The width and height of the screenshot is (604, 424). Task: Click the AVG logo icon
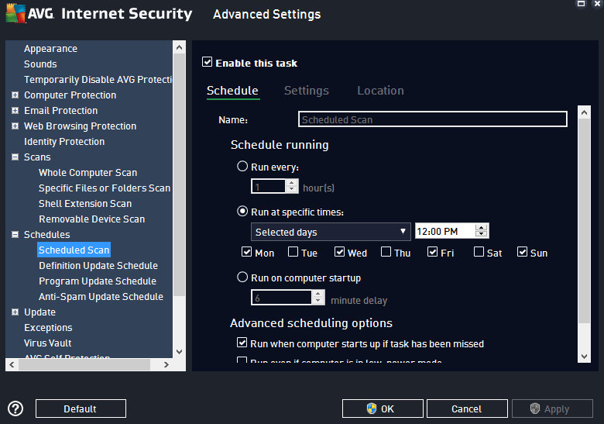[x=15, y=13]
